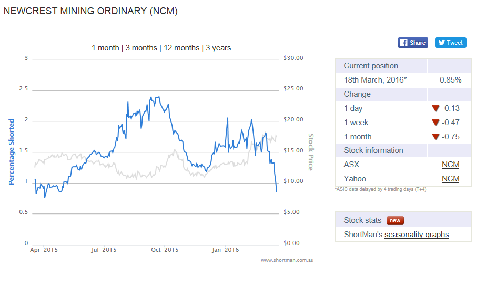Open the Yahoo NCM link
496x285 pixels.
[x=450, y=179]
